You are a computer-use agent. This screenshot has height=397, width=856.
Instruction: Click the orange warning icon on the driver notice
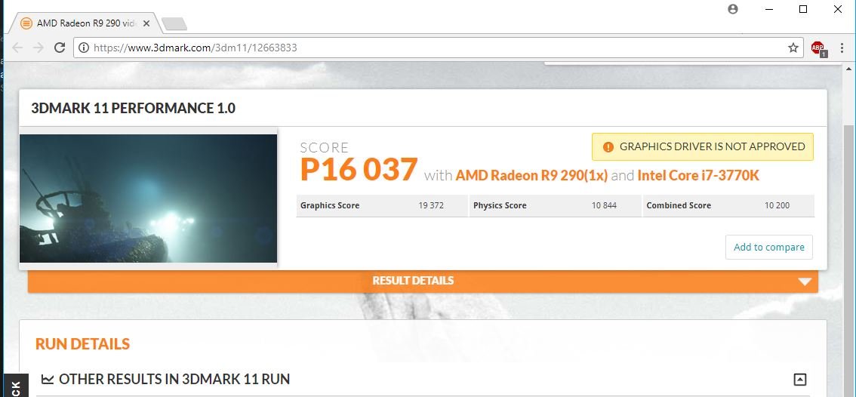click(x=608, y=147)
